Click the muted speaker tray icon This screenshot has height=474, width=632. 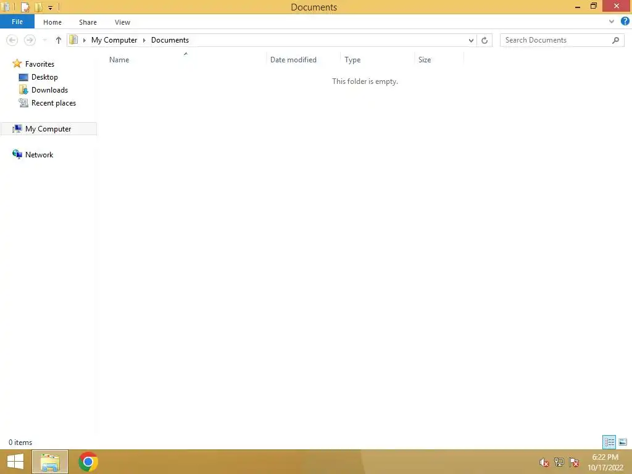pyautogui.click(x=544, y=462)
